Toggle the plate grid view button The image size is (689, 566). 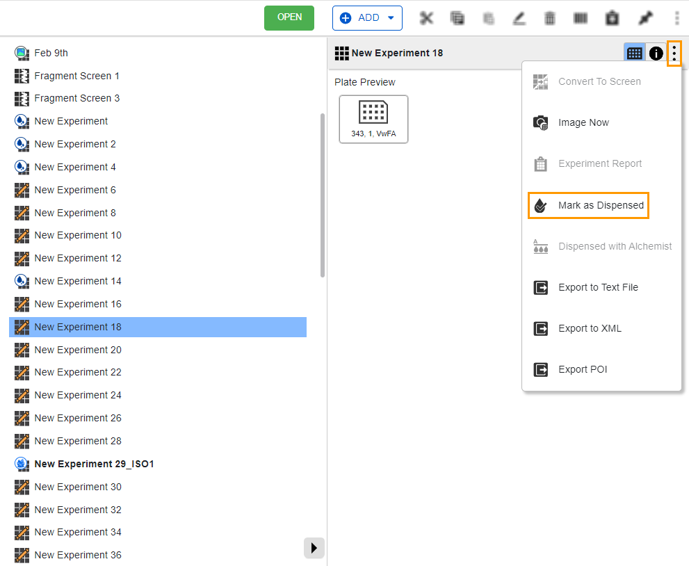click(x=634, y=53)
